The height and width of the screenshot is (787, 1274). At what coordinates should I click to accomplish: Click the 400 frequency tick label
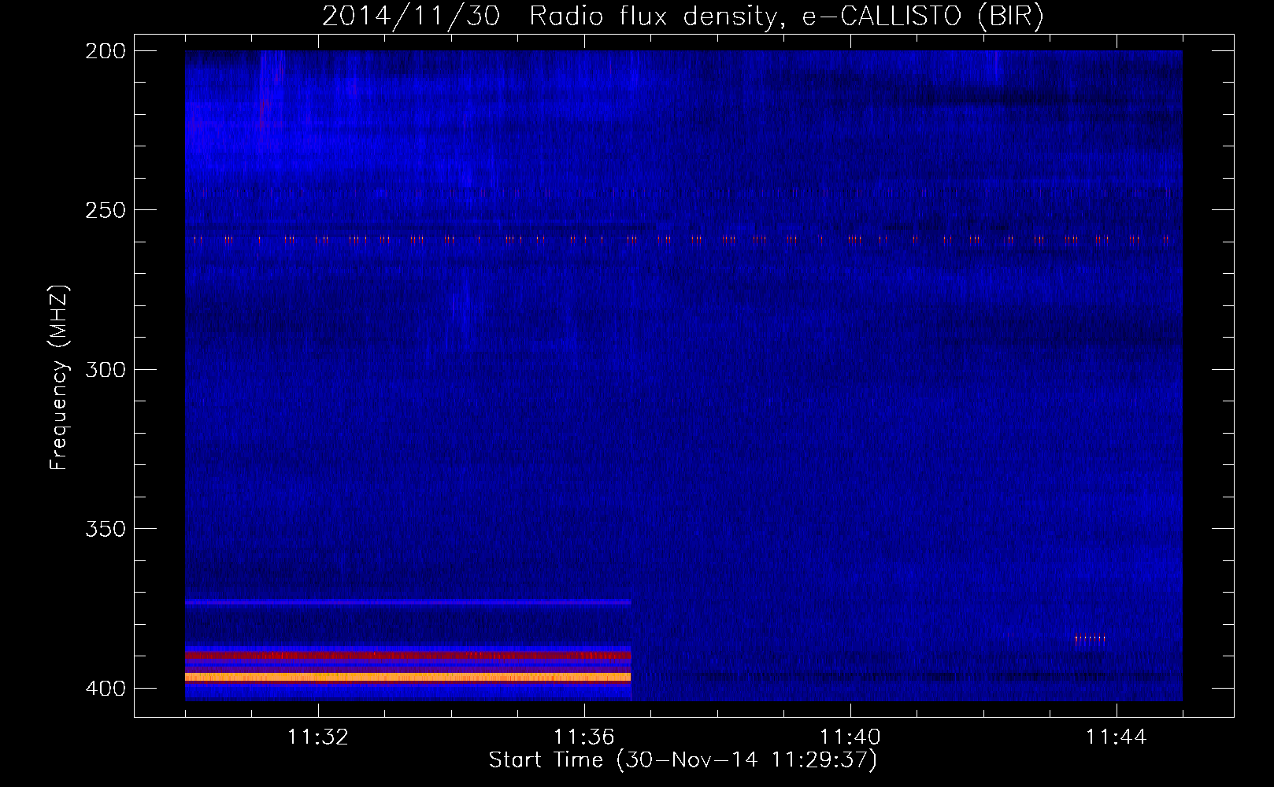click(x=106, y=688)
